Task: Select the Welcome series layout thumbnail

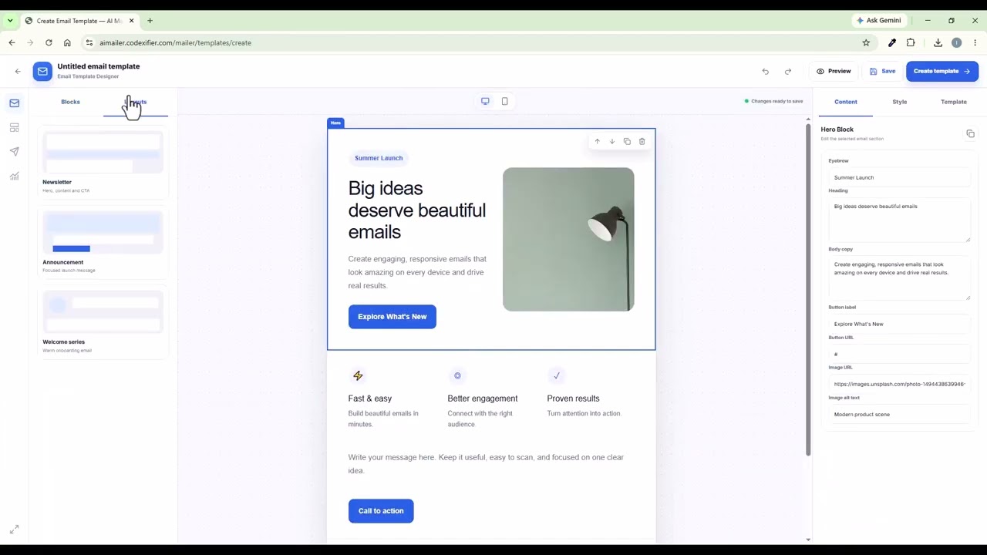Action: (103, 311)
